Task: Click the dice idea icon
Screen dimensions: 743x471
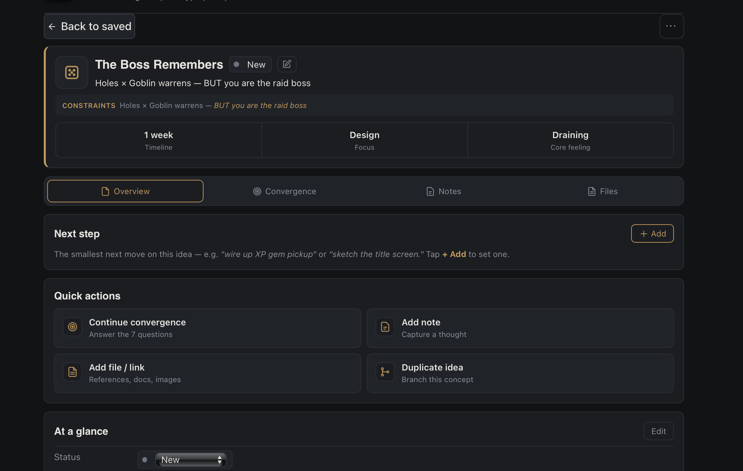Action: (x=72, y=72)
